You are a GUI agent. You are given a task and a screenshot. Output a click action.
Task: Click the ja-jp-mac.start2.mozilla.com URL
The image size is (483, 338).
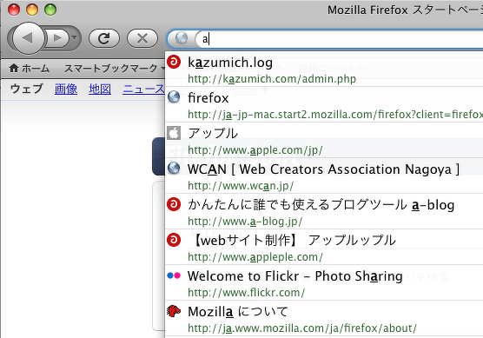(335, 115)
